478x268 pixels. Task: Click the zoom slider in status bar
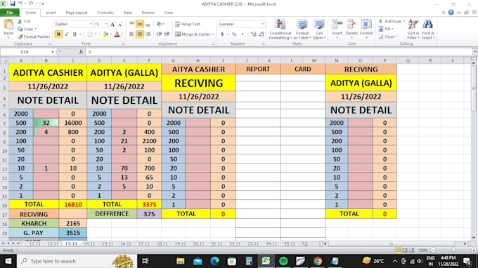453,250
